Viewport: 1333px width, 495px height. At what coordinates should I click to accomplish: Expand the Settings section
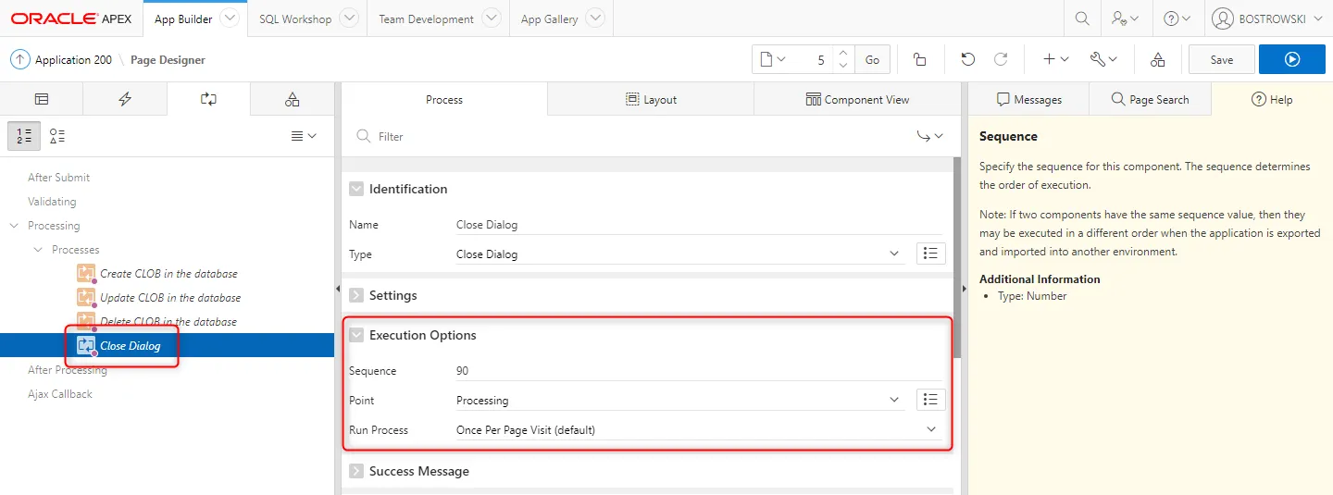coord(356,296)
